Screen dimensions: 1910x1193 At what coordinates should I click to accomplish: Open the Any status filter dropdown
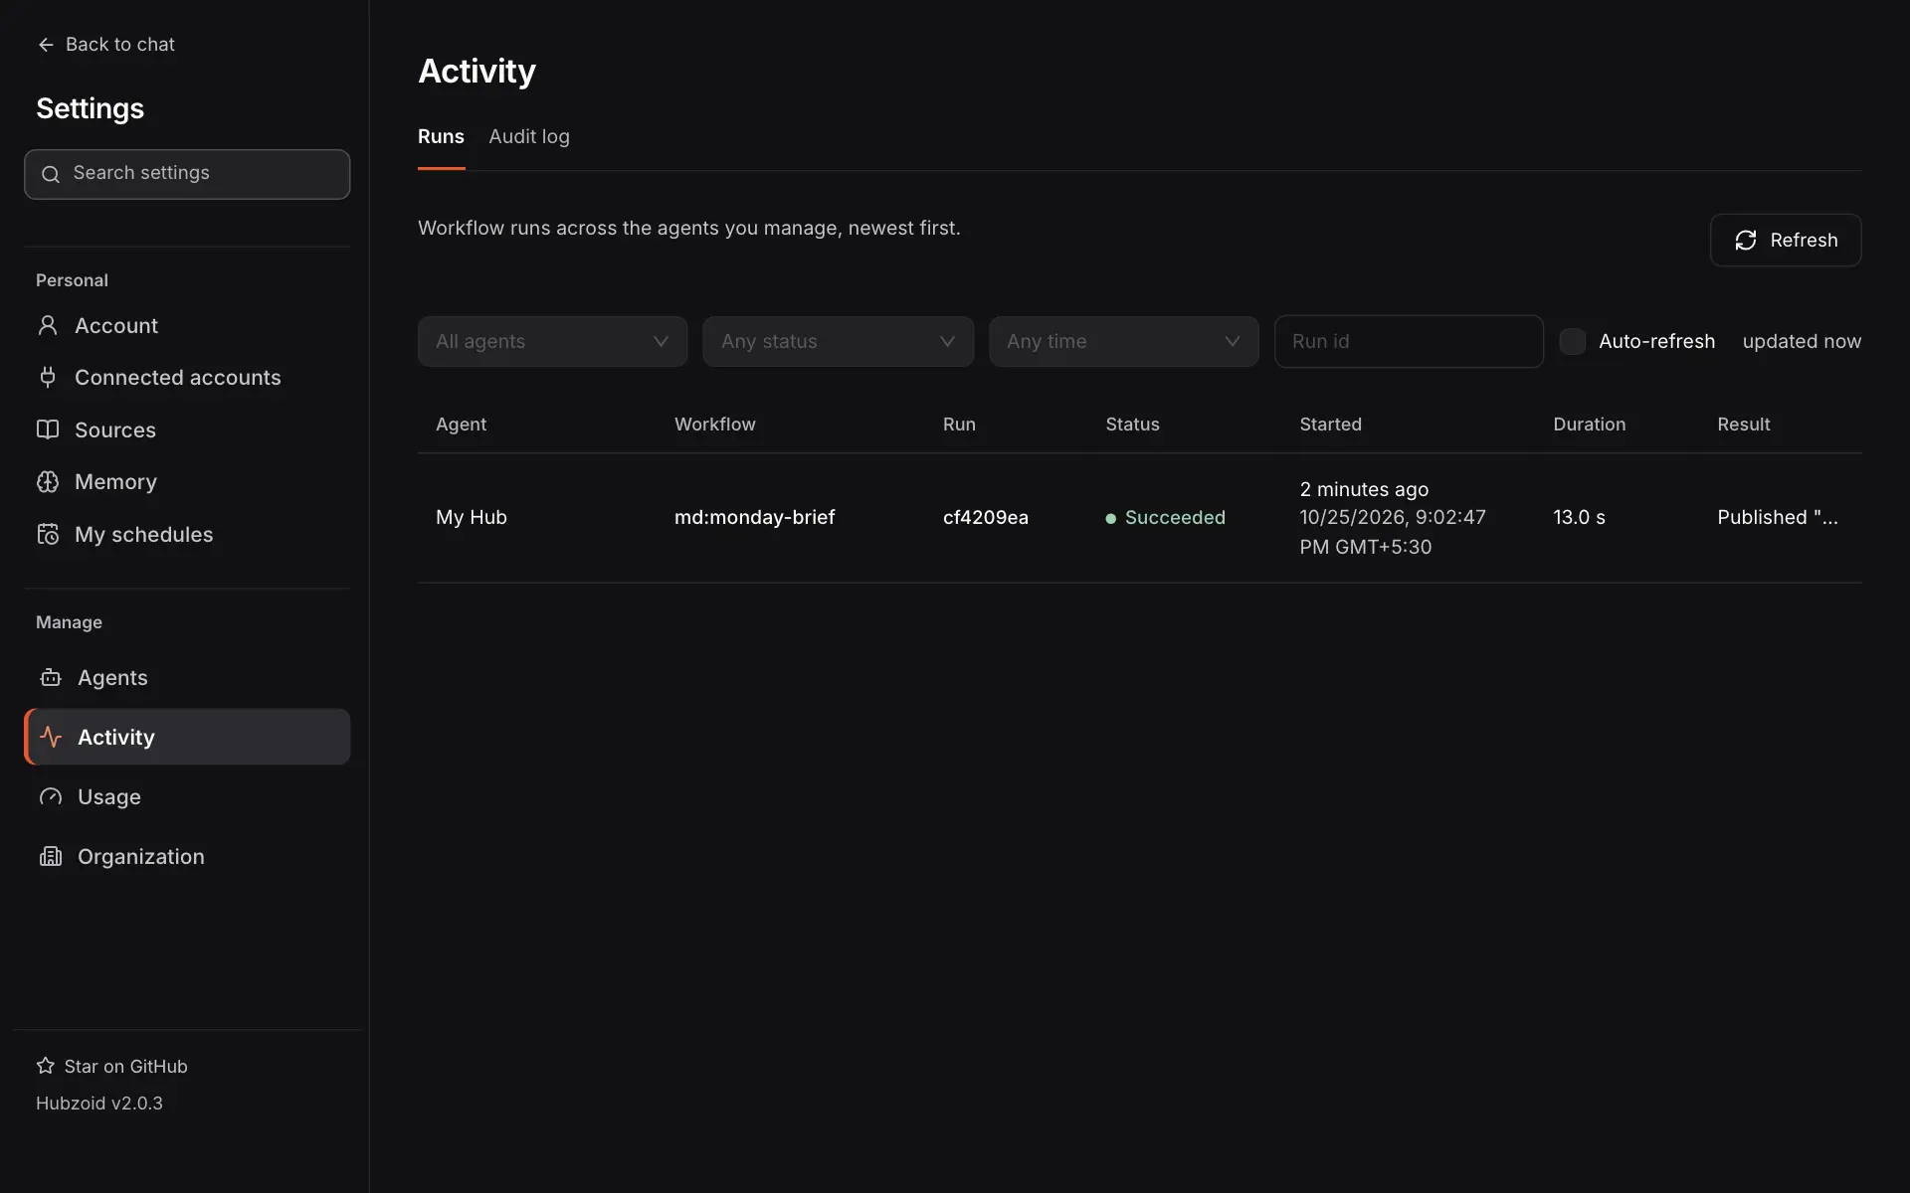coord(838,341)
